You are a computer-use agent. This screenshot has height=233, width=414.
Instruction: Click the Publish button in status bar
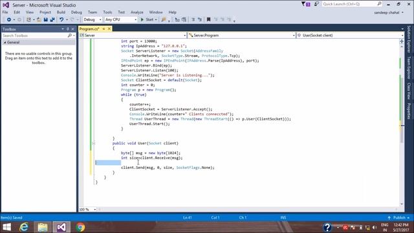pyautogui.click(x=398, y=217)
